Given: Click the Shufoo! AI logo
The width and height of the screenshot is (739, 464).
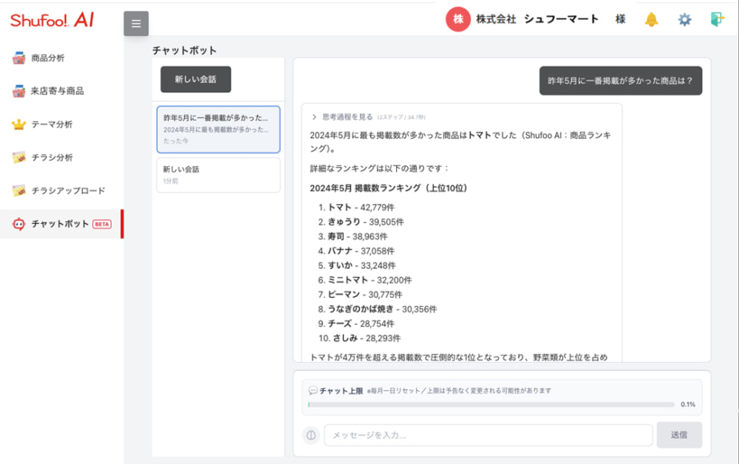Looking at the screenshot, I should [52, 18].
